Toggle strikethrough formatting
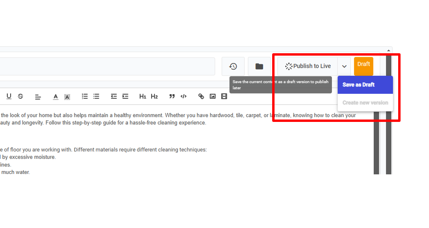The height and width of the screenshot is (228, 429). pyautogui.click(x=21, y=96)
